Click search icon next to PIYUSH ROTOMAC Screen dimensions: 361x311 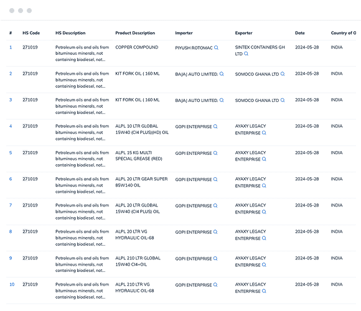point(216,48)
